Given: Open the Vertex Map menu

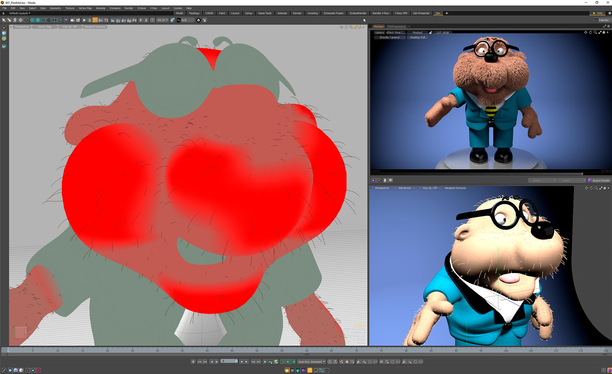Looking at the screenshot, I should (85, 8).
